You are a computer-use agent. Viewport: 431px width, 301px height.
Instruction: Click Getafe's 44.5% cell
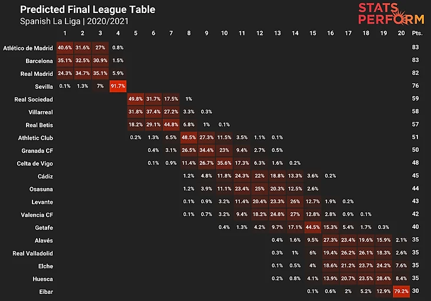point(313,227)
